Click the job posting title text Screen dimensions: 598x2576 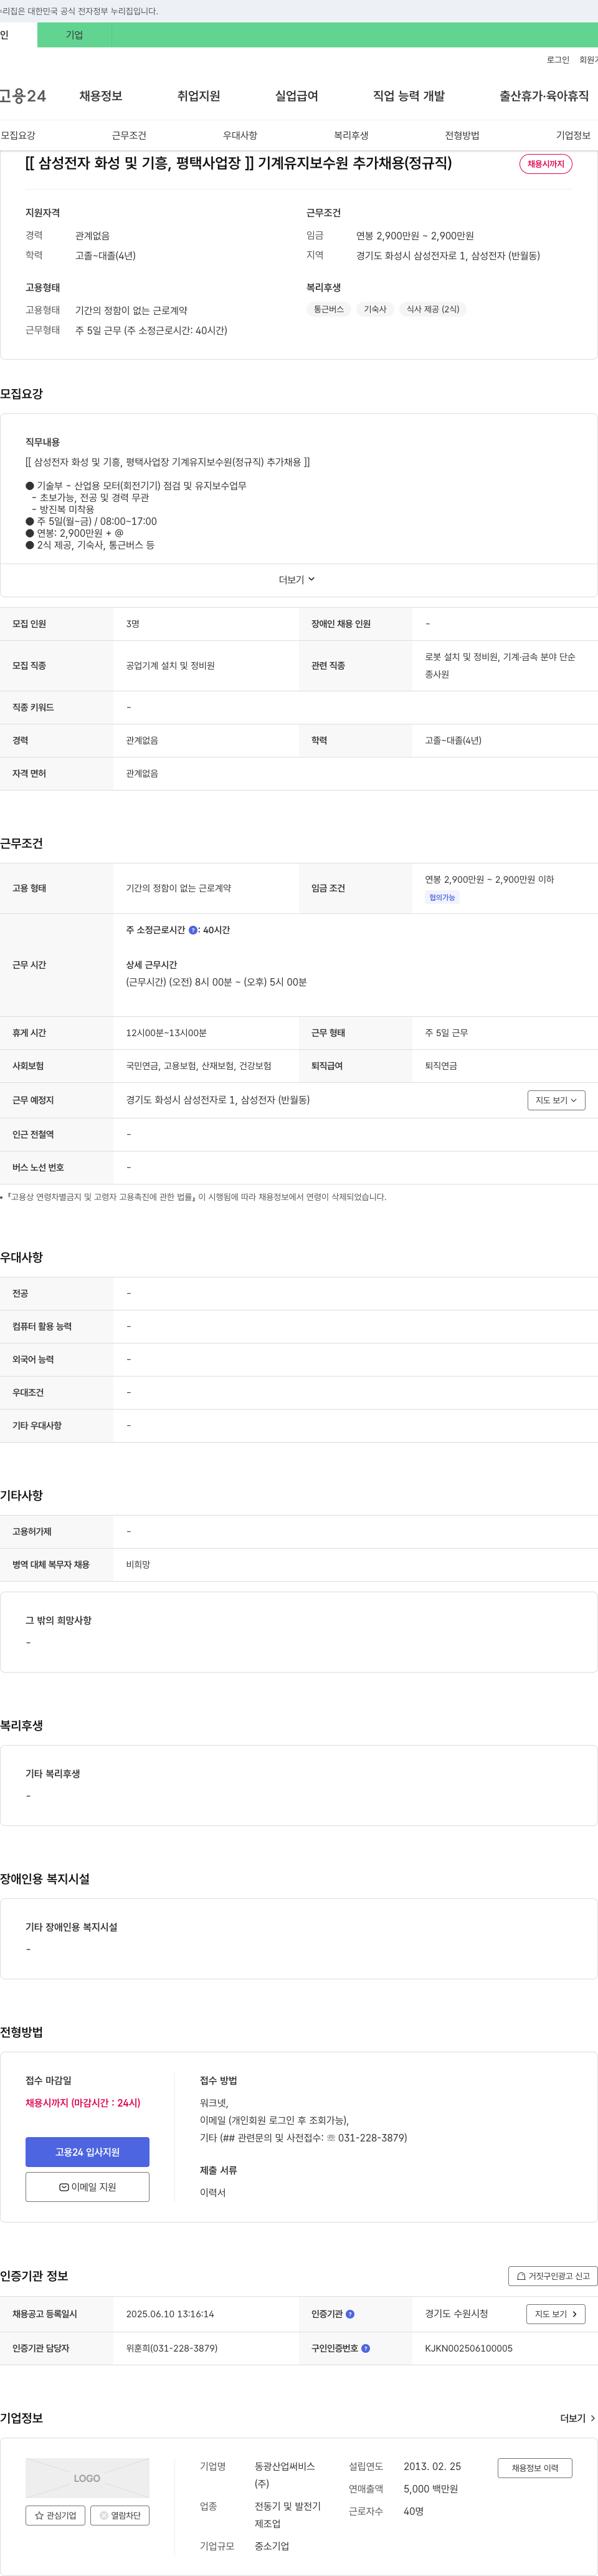click(238, 163)
